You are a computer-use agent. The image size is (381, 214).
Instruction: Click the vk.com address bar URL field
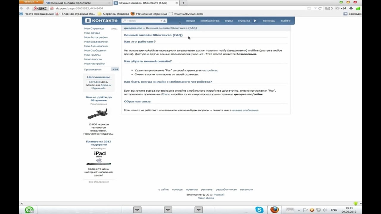[x=179, y=8]
